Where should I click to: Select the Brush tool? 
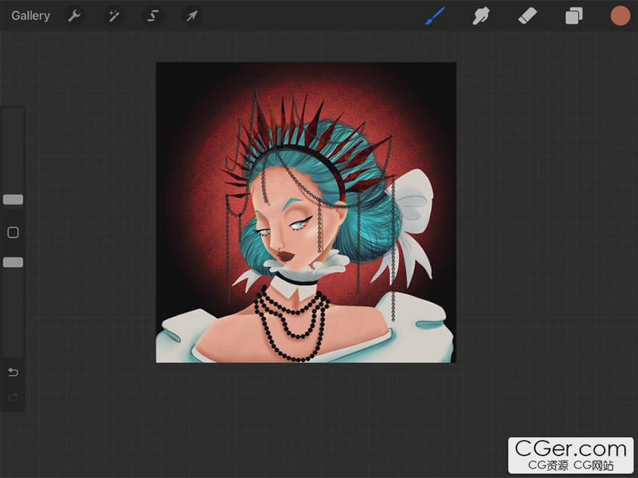tap(435, 16)
